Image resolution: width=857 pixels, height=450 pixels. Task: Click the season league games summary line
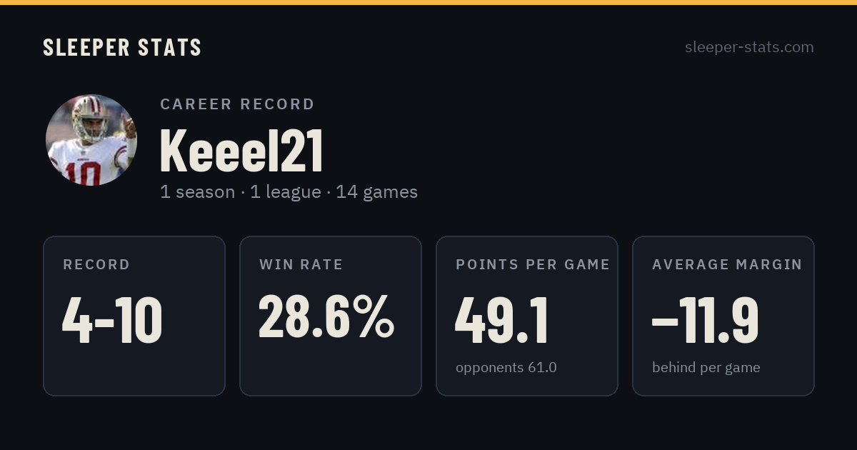click(x=289, y=192)
